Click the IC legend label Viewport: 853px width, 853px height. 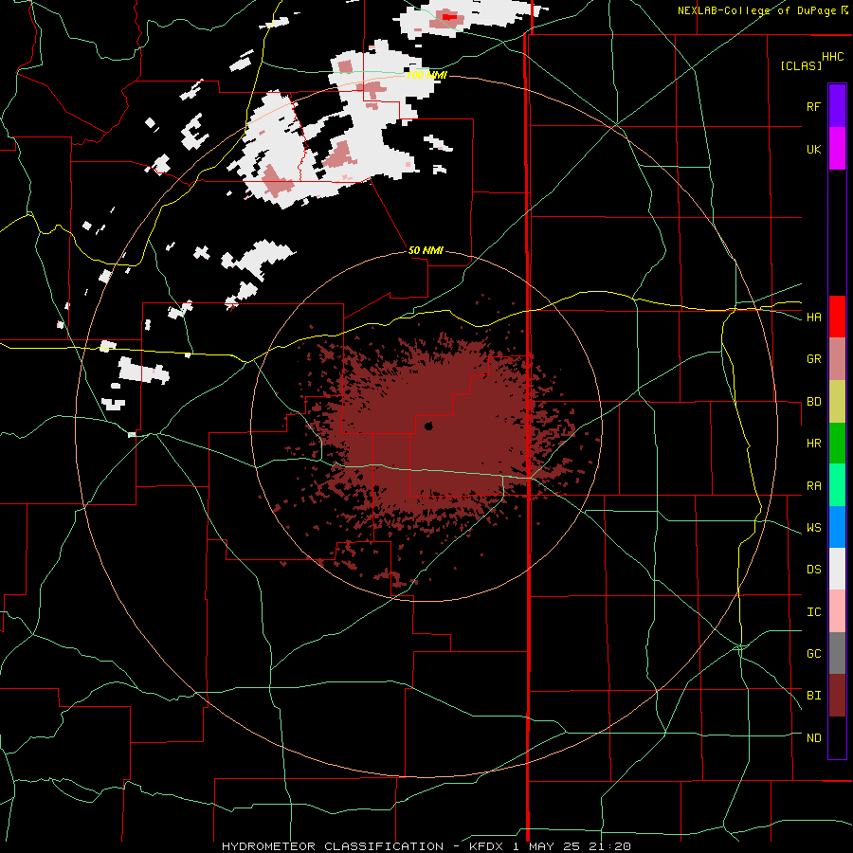pos(813,612)
